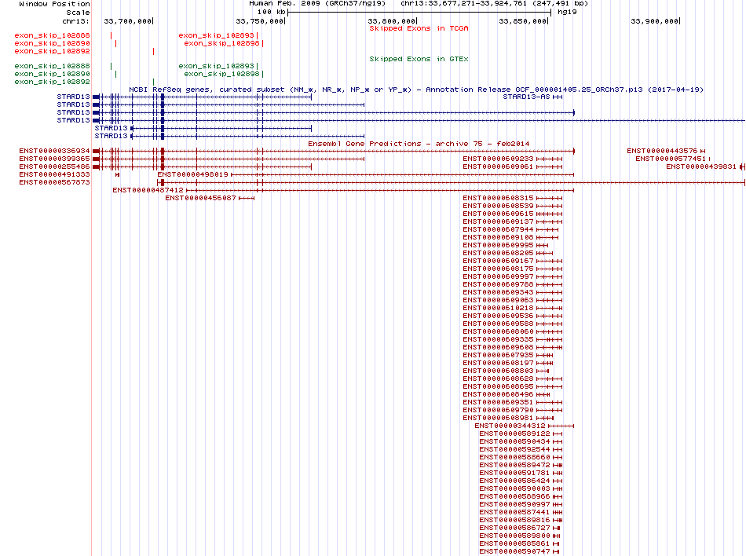Open transcript ENST00000607944
Image resolution: width=746 pixels, height=556 pixels.
[x=498, y=229]
